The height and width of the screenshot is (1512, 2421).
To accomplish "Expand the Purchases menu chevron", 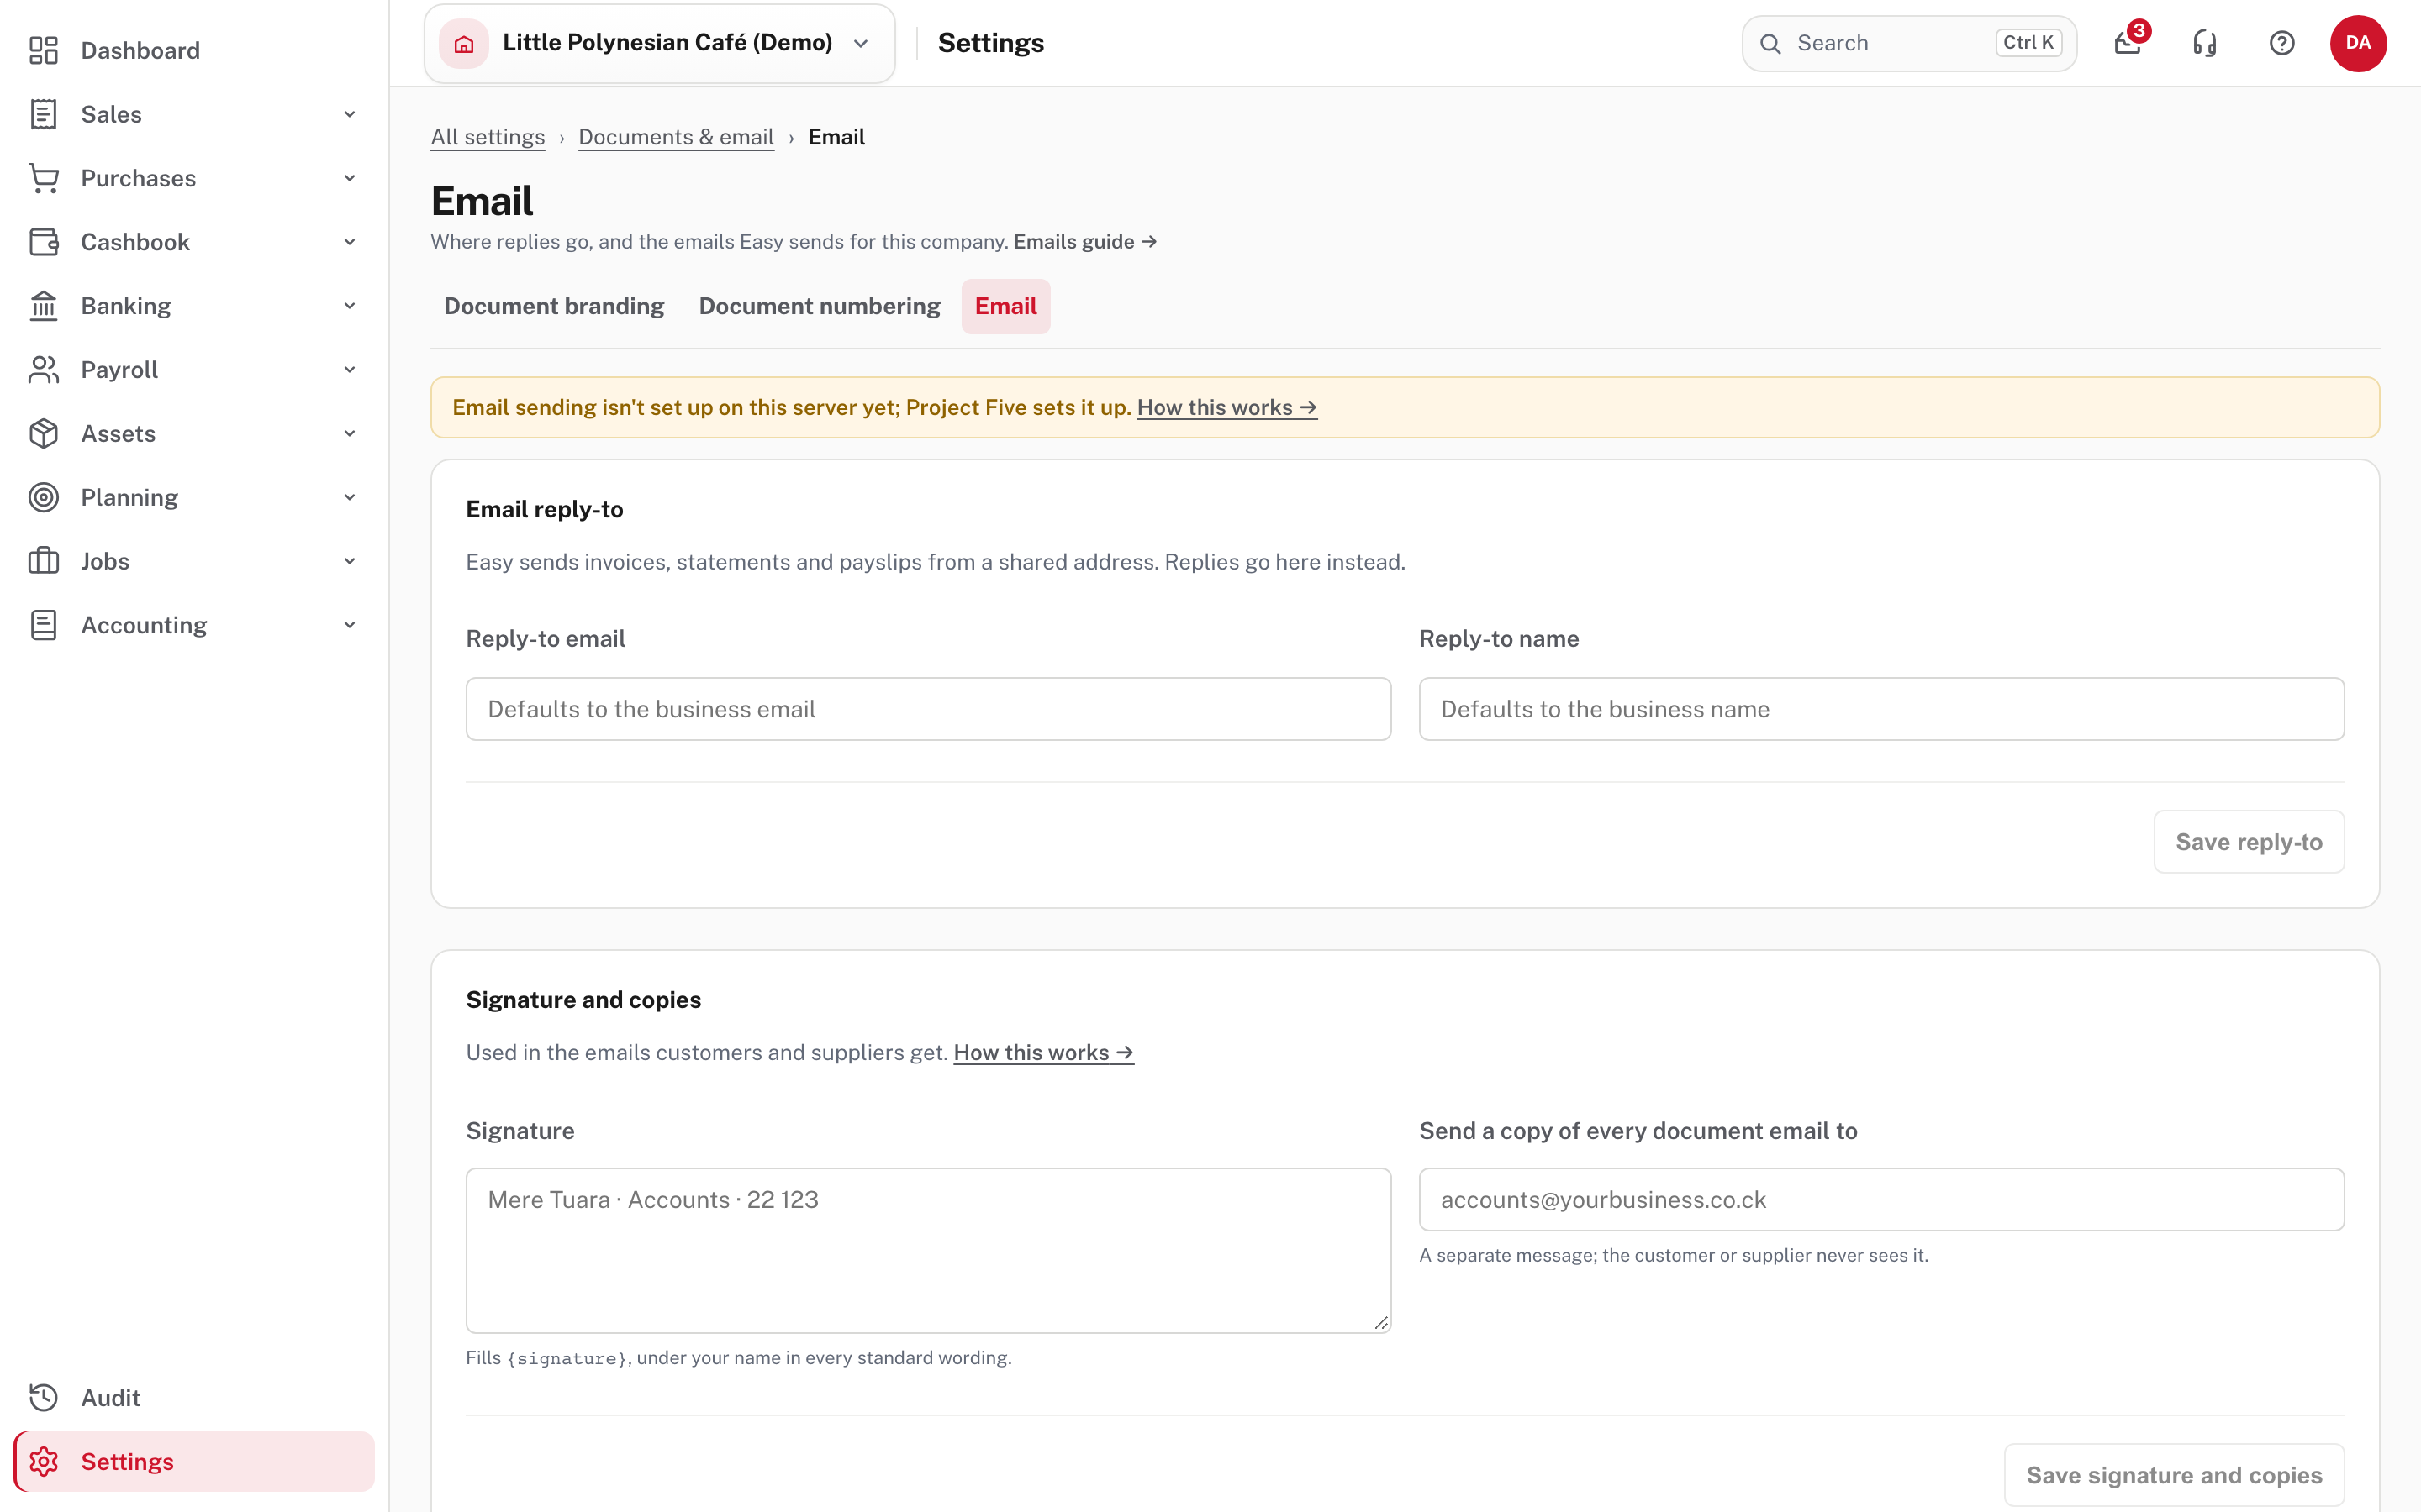I will click(349, 178).
